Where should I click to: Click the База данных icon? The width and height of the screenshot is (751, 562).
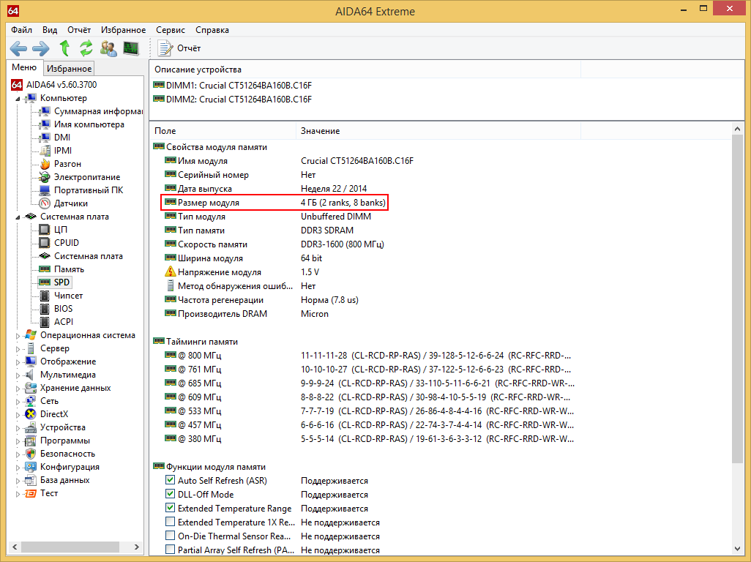tap(31, 480)
